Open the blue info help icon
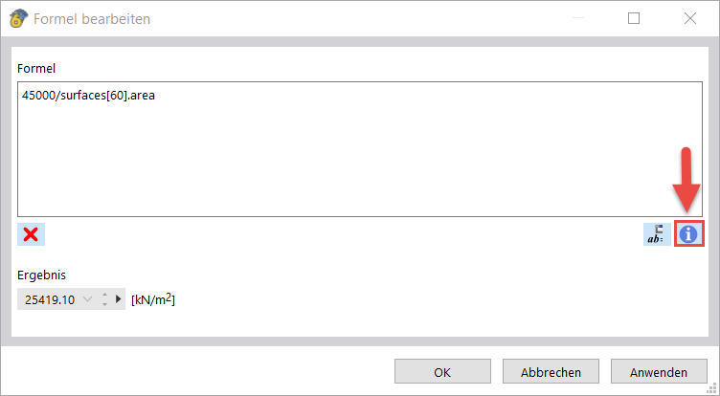 (689, 234)
